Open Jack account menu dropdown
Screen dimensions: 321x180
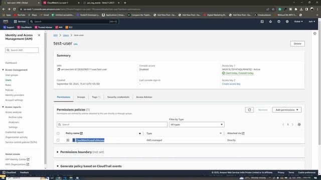(x=312, y=21)
